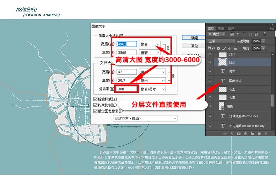The height and width of the screenshot is (178, 276).
Task: Create new adjustment layer icon
Action: (246, 134)
